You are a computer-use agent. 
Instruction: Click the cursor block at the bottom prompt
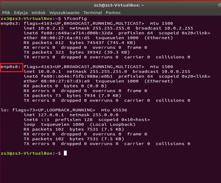pos(65,154)
